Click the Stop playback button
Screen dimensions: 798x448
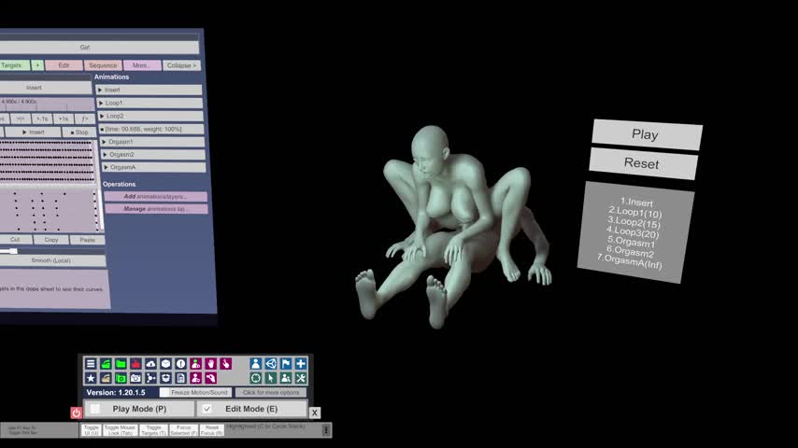tap(78, 133)
